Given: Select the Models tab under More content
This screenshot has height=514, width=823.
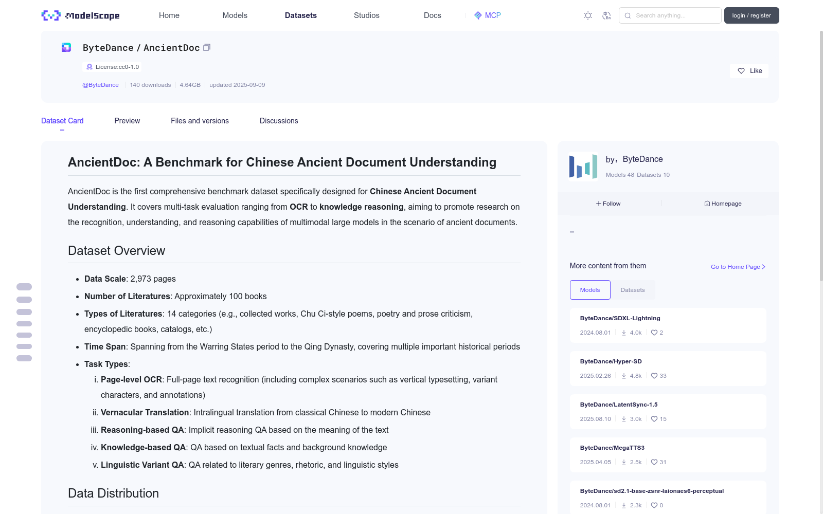Looking at the screenshot, I should 590,290.
